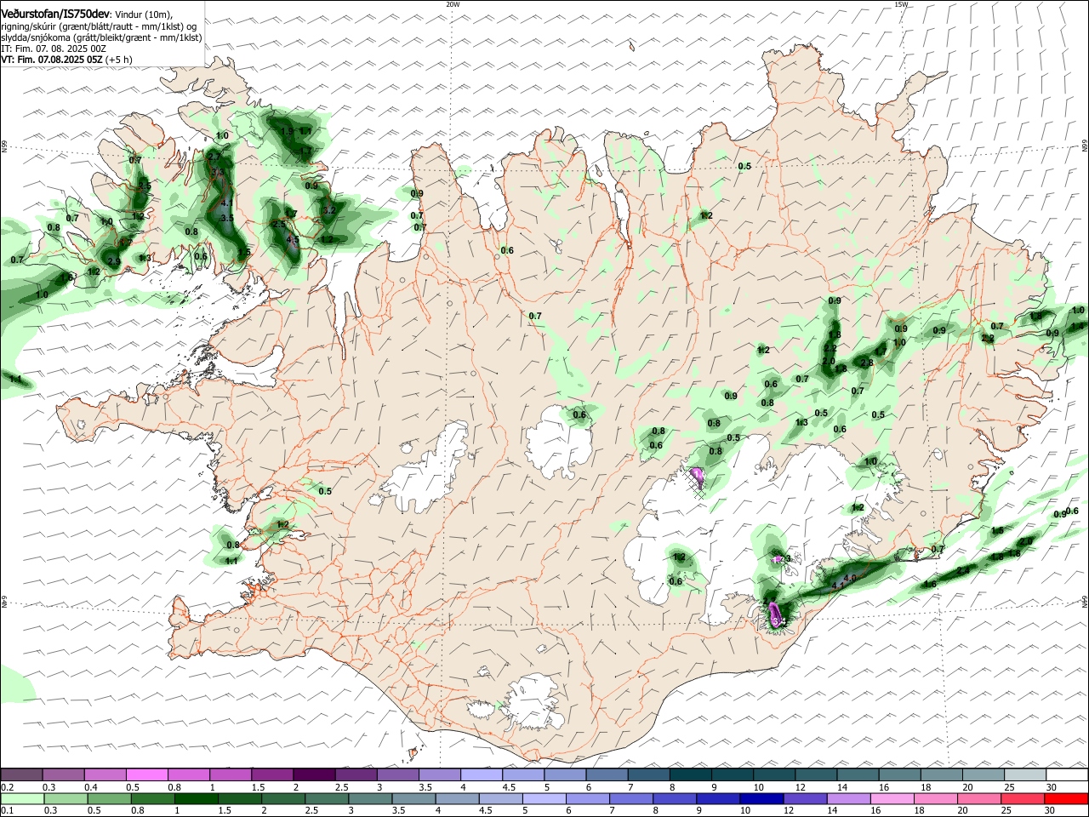Select the lightest green 0.1 lower legend swatch
The width and height of the screenshot is (1089, 817).
[21, 798]
